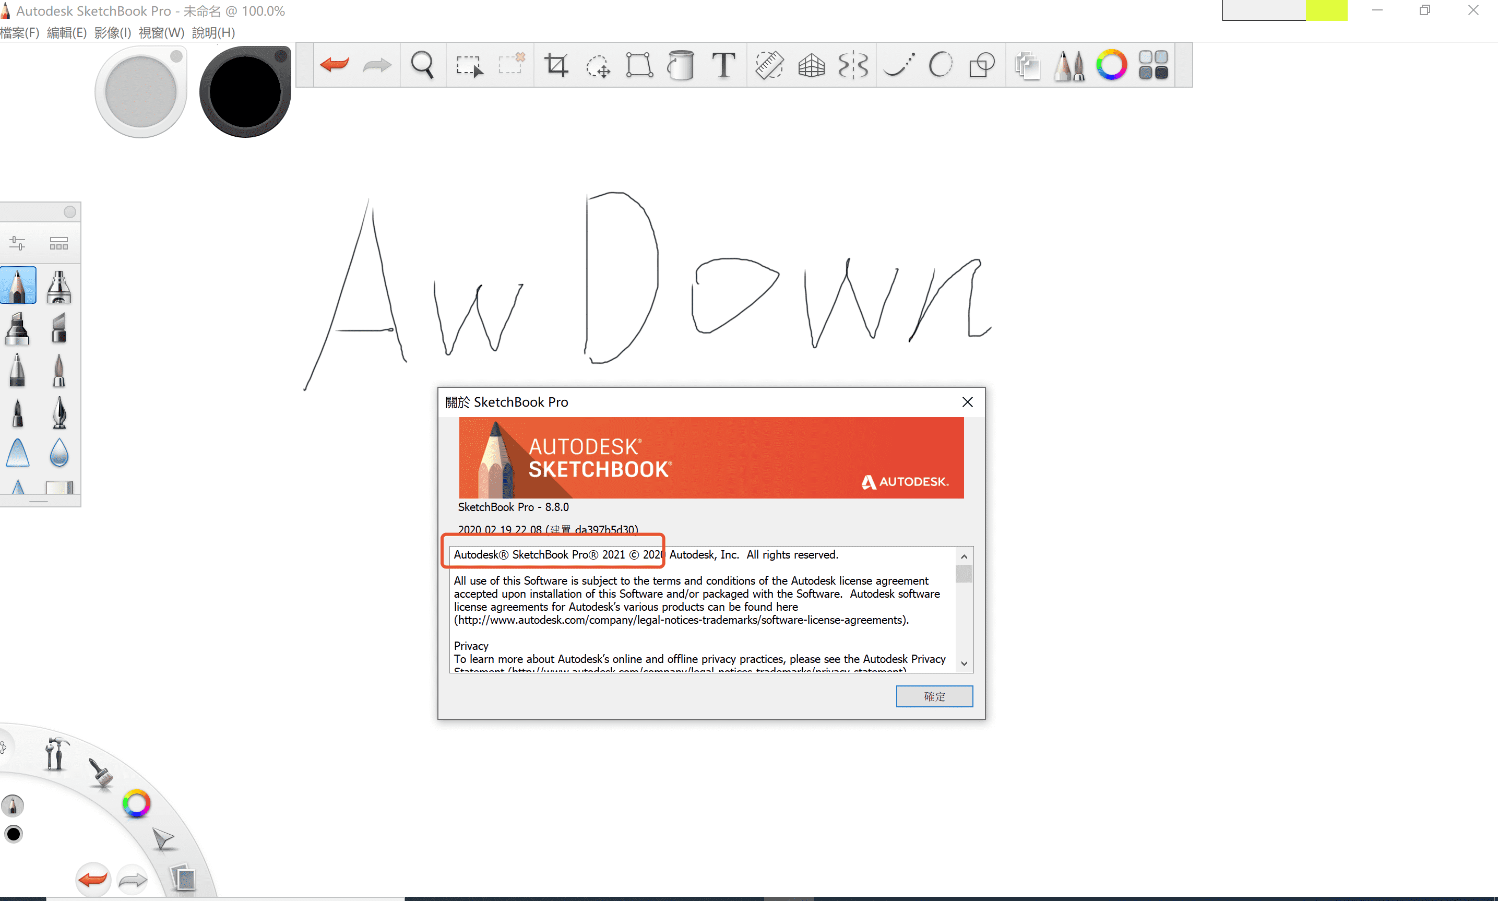Viewport: 1498px width, 901px height.
Task: Toggle the Brush Palette panel
Action: (x=1069, y=64)
